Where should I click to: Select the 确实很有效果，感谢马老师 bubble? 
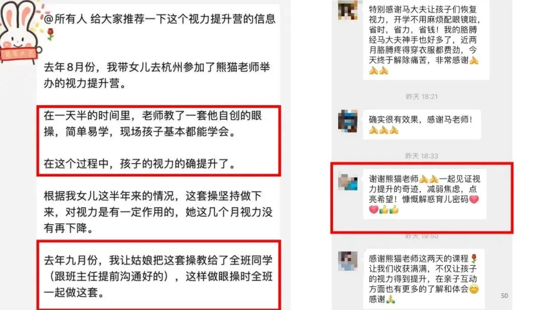(422, 124)
